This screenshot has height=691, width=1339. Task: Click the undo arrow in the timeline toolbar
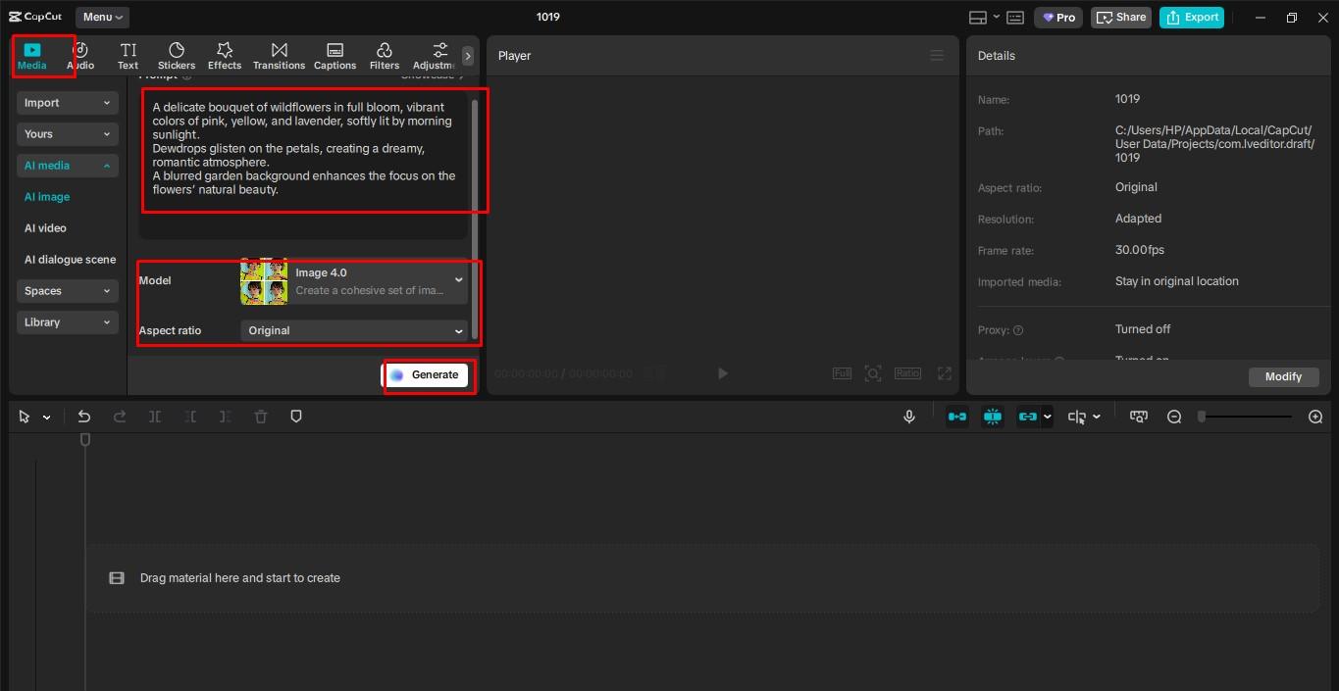coord(84,417)
